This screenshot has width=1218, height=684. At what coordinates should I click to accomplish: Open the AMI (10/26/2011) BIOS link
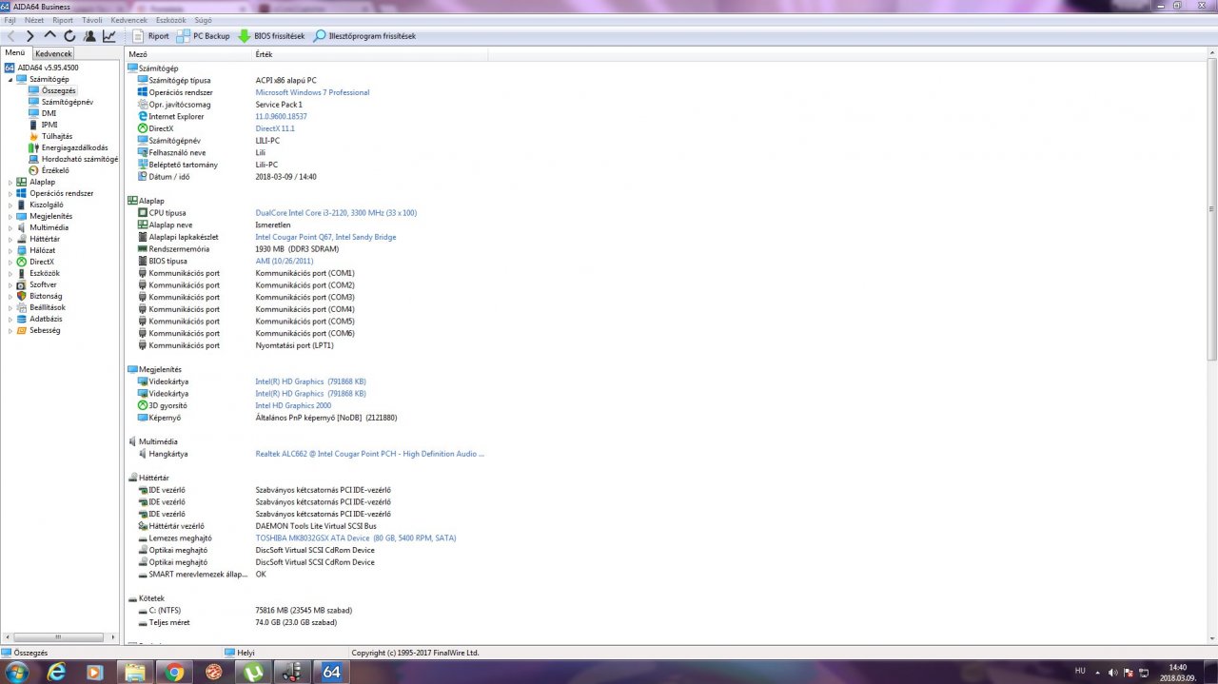pyautogui.click(x=284, y=261)
